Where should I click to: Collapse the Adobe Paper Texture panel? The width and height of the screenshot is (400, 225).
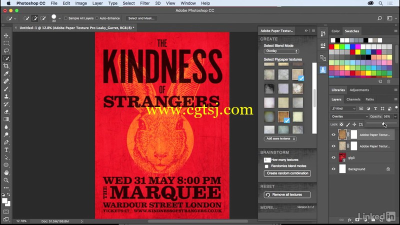[306, 30]
